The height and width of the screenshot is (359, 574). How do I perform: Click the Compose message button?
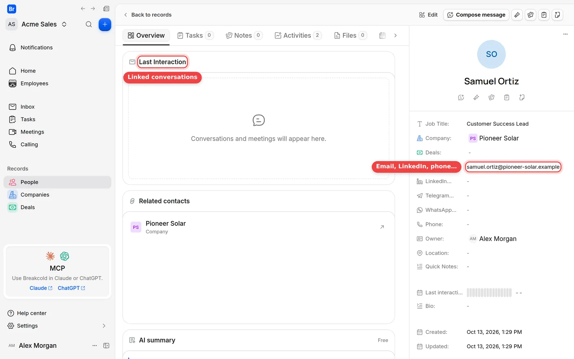476,15
